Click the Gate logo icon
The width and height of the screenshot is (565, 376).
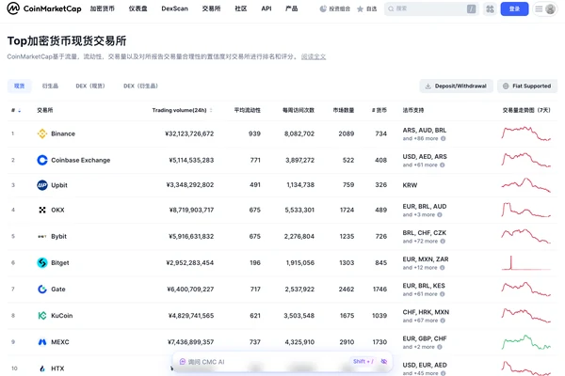[42, 289]
